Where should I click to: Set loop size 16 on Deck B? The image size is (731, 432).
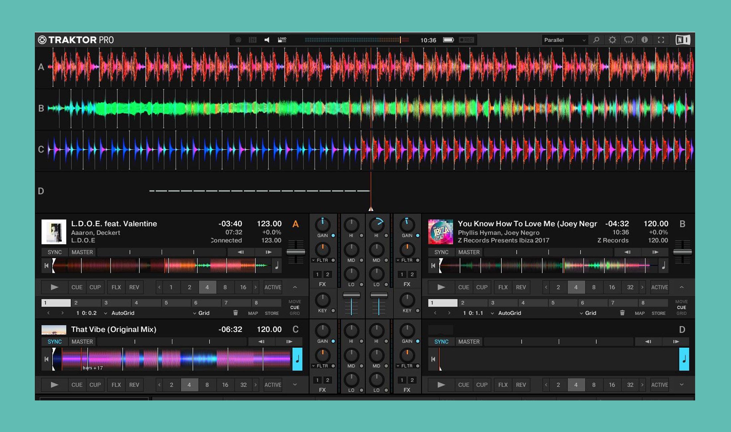pyautogui.click(x=612, y=287)
